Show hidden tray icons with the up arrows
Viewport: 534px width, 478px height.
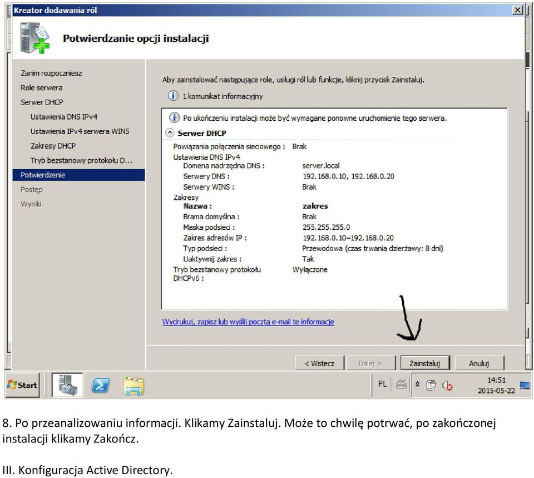tap(418, 385)
